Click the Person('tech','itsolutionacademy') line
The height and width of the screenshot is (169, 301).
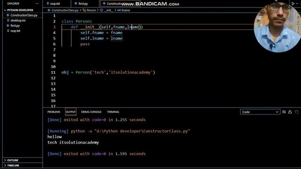108,72
